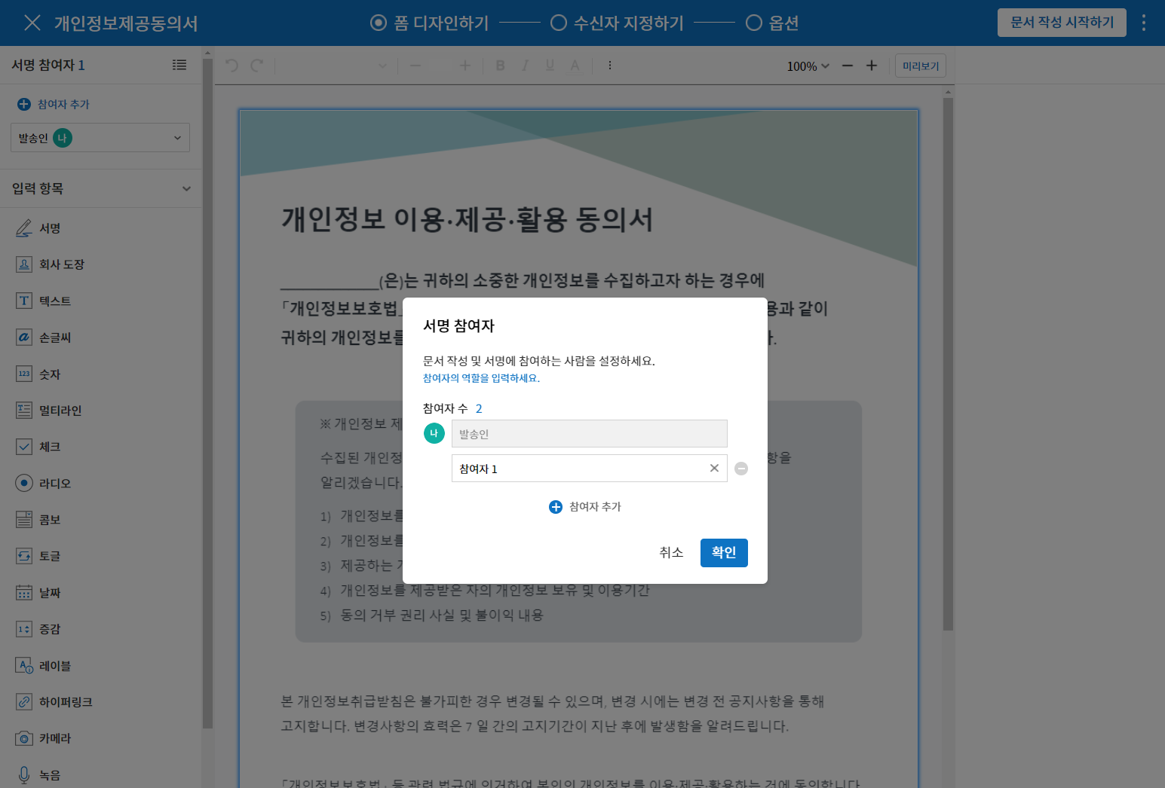Select the 멀티라인 multiline tool
The image size is (1165, 788).
(x=48, y=410)
